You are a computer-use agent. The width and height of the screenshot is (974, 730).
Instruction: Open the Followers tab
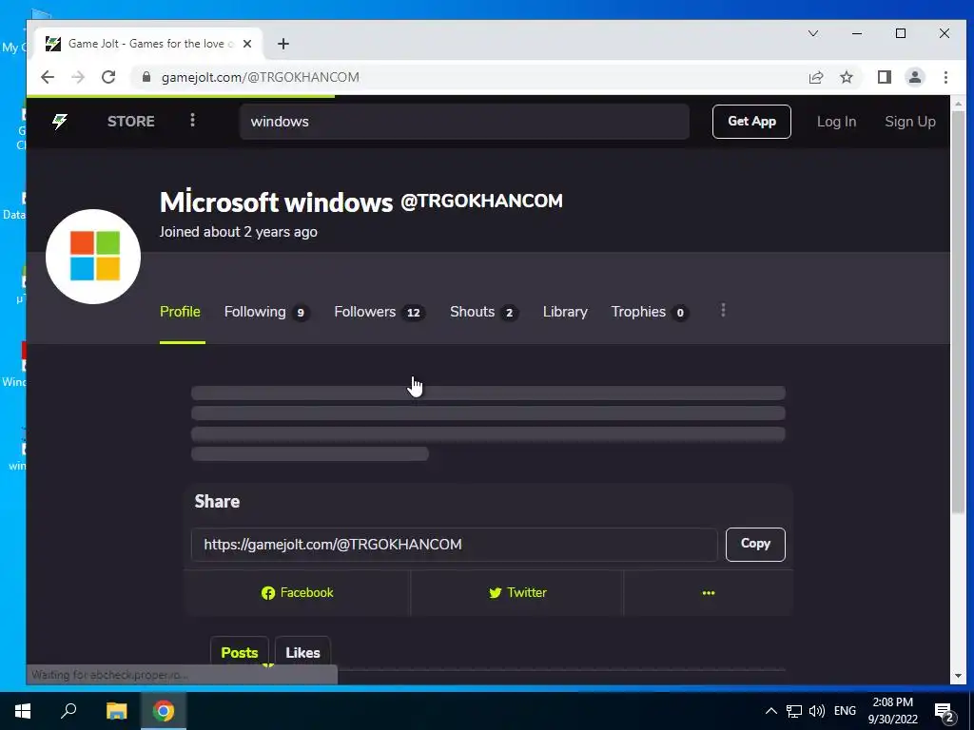[379, 312]
